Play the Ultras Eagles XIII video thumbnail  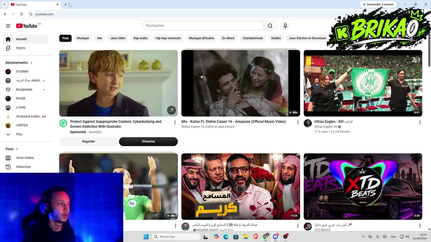pos(363,83)
